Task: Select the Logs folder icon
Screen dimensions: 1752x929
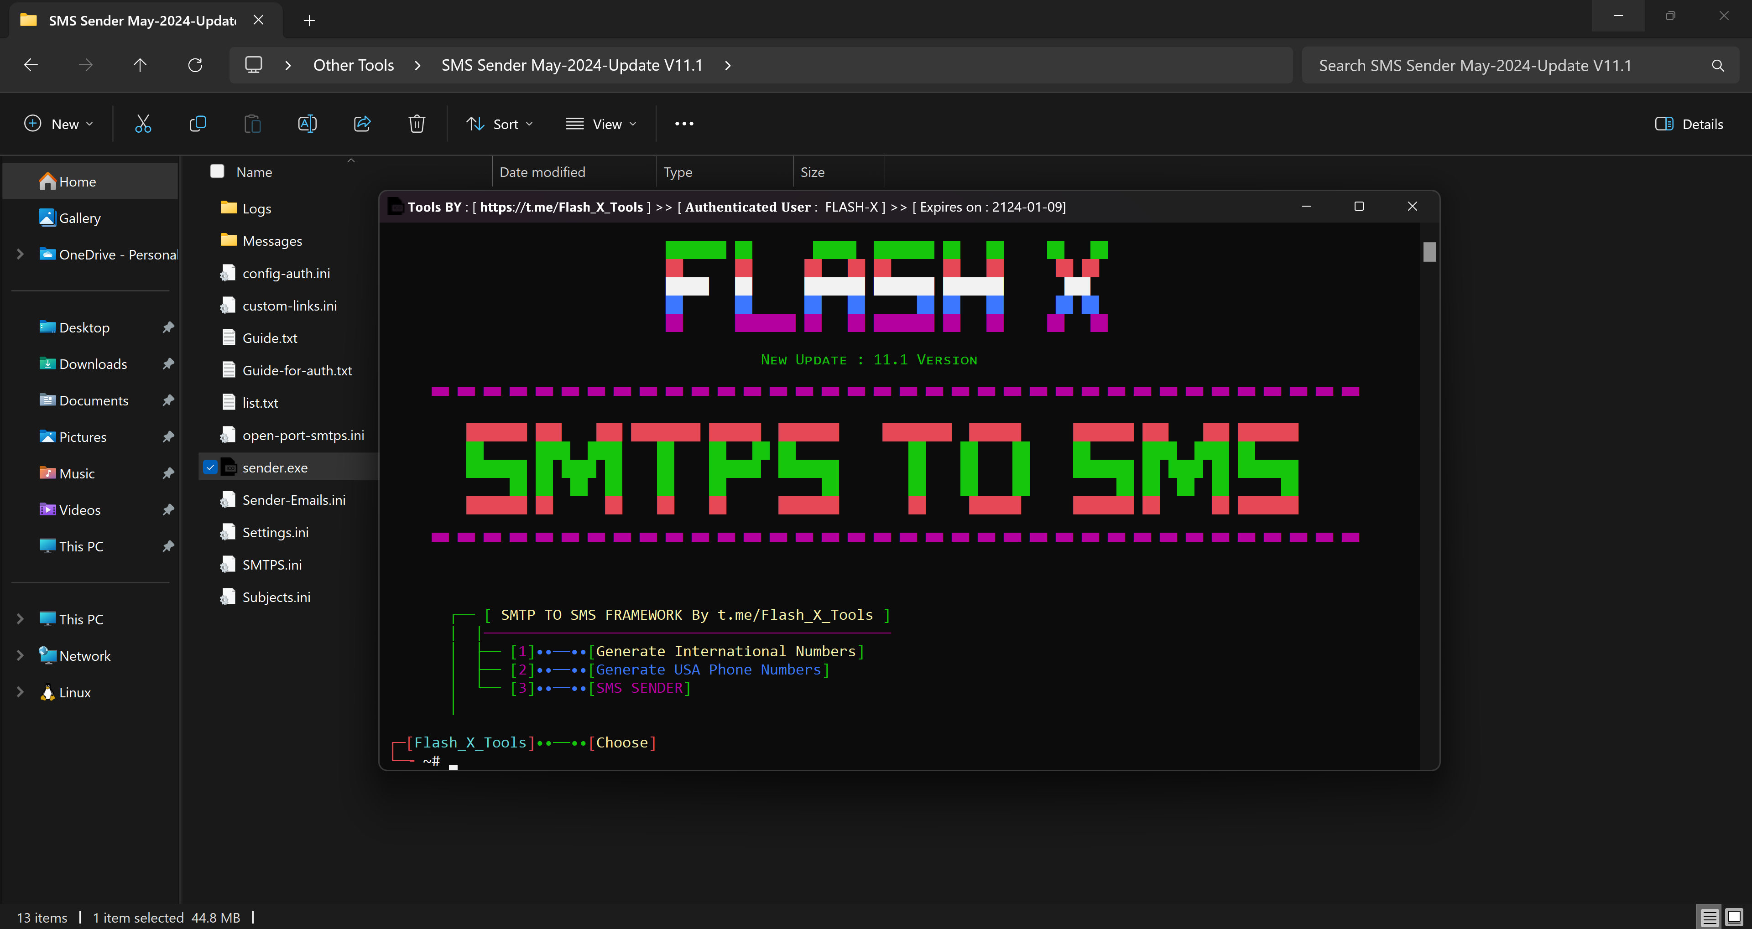Action: pos(229,208)
